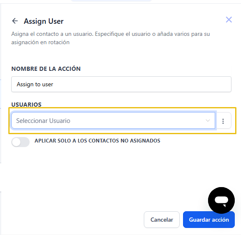Click the APLICAR SOLO A LOS CONTACTOS NO ASIGNADOS label

click(97, 141)
